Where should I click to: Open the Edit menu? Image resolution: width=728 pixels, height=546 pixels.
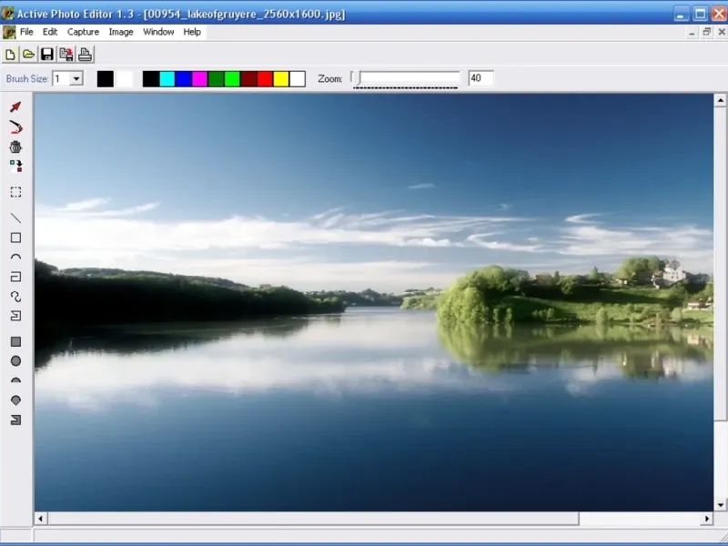click(x=50, y=32)
